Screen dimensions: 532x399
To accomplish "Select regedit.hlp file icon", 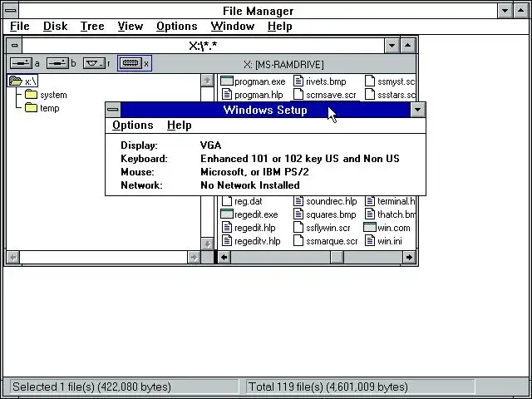I will 227,228.
